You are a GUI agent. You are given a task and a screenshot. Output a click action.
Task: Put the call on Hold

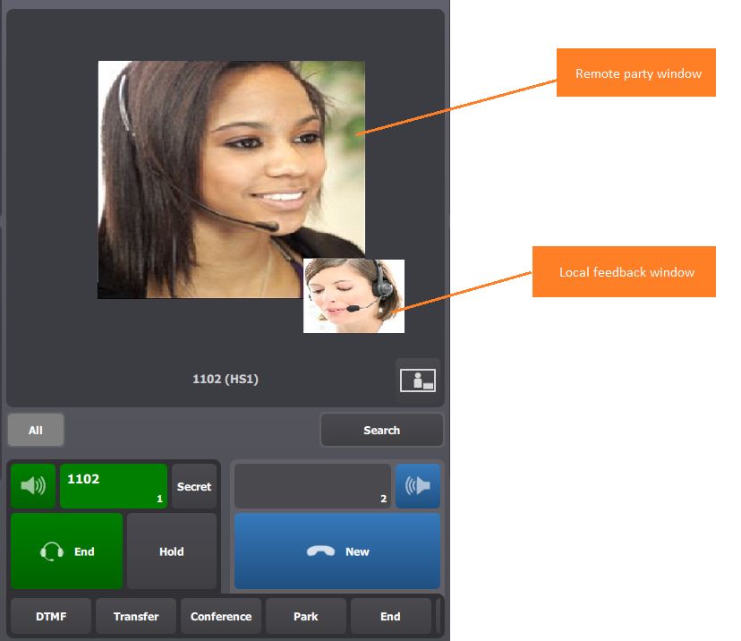[172, 551]
